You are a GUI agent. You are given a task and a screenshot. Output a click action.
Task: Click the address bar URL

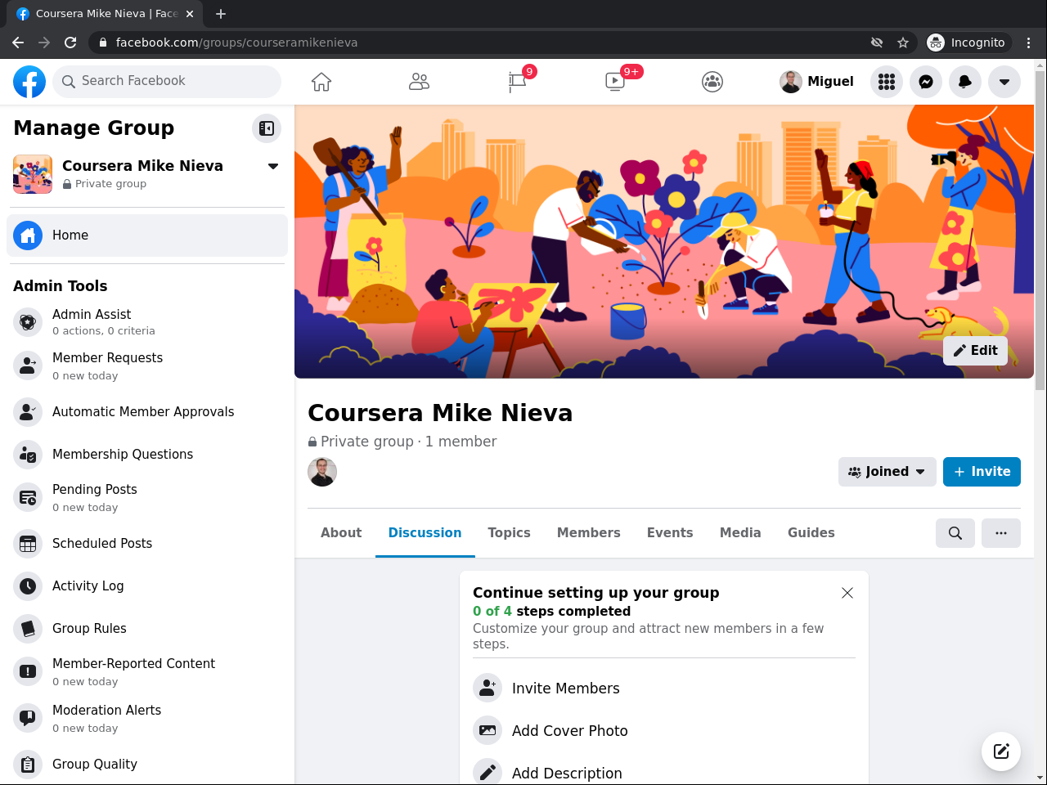coord(236,43)
